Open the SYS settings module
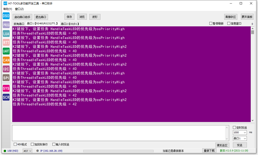The image size is (258, 155). (6, 89)
